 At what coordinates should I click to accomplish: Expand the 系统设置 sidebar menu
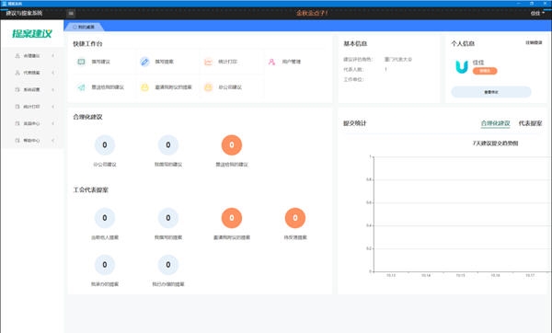tap(32, 89)
